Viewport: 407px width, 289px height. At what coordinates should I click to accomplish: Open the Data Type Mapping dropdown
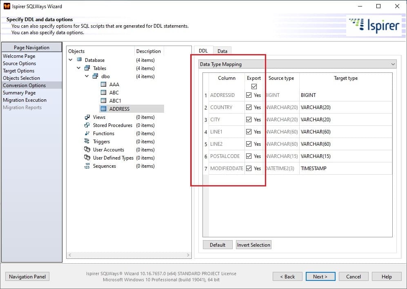tap(393, 64)
